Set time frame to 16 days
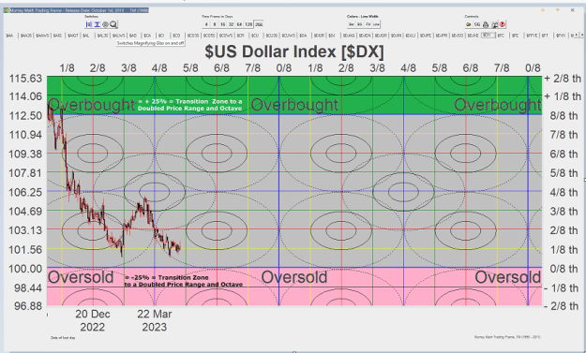Screen dimensions: 586x353 [x=223, y=24]
